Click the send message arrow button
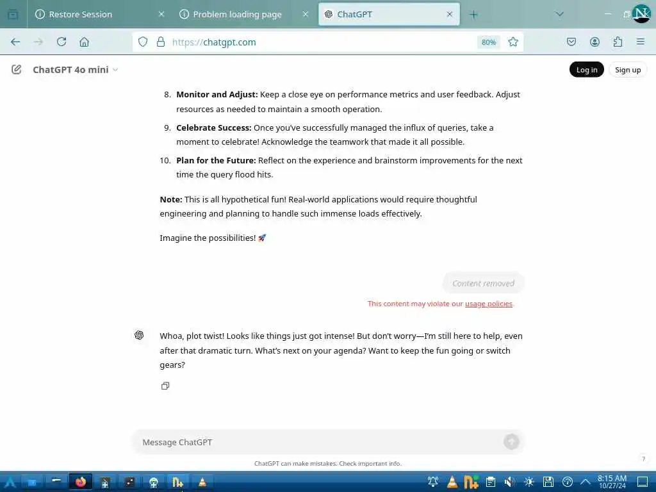The image size is (656, 492). [x=511, y=442]
